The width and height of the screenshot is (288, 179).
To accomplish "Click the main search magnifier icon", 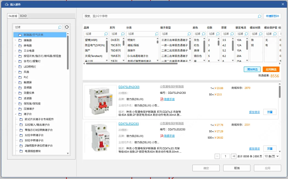I will 259,16.
